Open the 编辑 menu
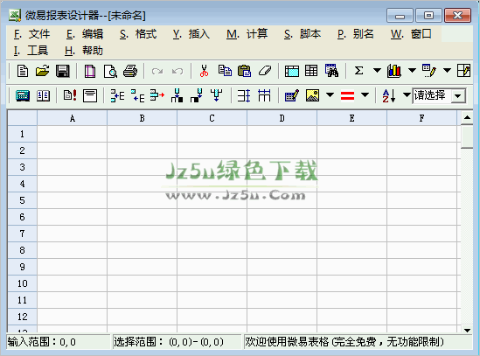Viewport: 480px width, 356px height. 85,34
